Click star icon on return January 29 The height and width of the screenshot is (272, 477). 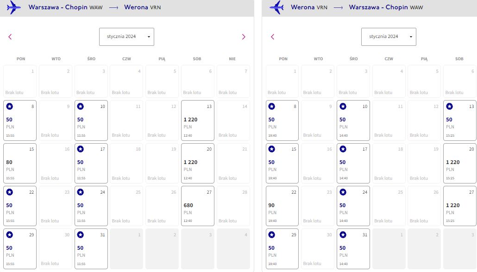(x=272, y=235)
